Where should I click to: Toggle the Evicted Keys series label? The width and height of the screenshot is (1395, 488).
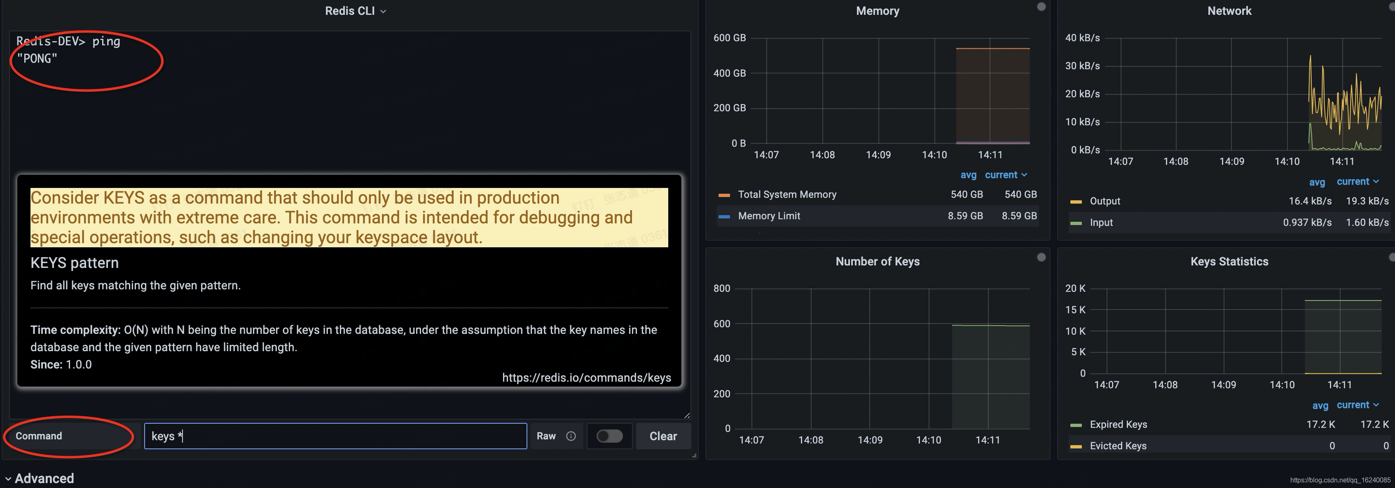point(1118,446)
